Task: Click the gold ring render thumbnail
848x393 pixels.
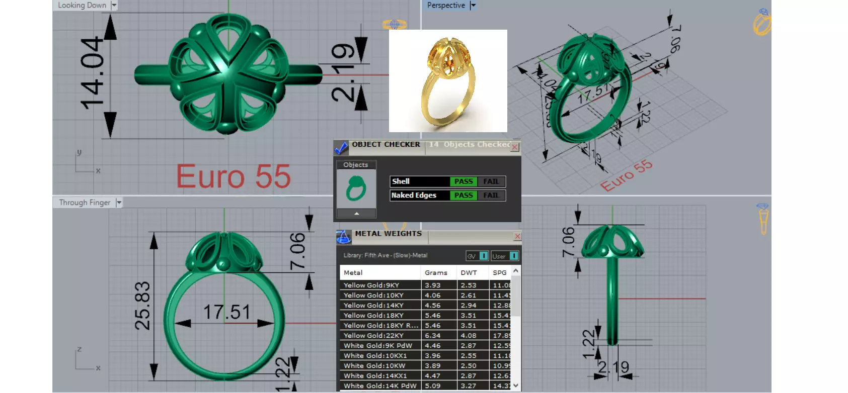Action: click(x=448, y=81)
